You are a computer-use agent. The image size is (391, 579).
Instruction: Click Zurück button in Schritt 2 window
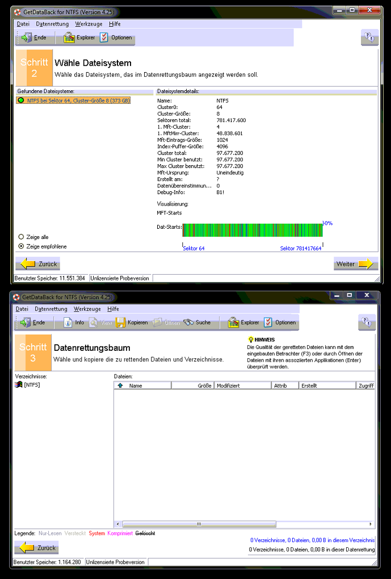point(37,263)
